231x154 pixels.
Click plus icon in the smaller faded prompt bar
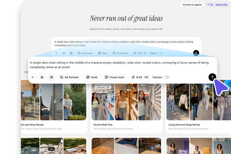click(x=56, y=53)
